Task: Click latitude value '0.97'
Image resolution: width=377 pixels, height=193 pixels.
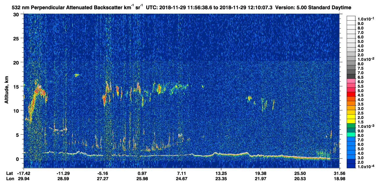Action: (x=142, y=173)
